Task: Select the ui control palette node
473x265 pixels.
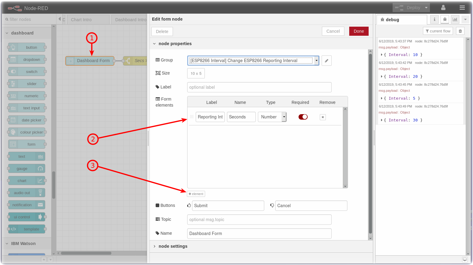Action: click(27, 217)
